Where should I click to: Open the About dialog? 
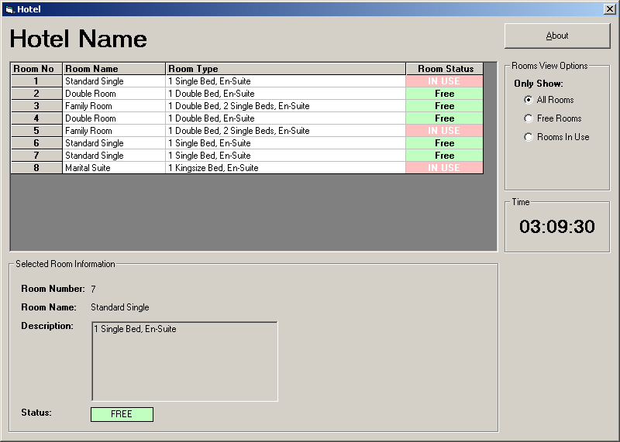[x=557, y=36]
